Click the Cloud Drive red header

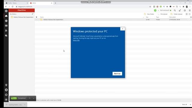tap(22, 10)
